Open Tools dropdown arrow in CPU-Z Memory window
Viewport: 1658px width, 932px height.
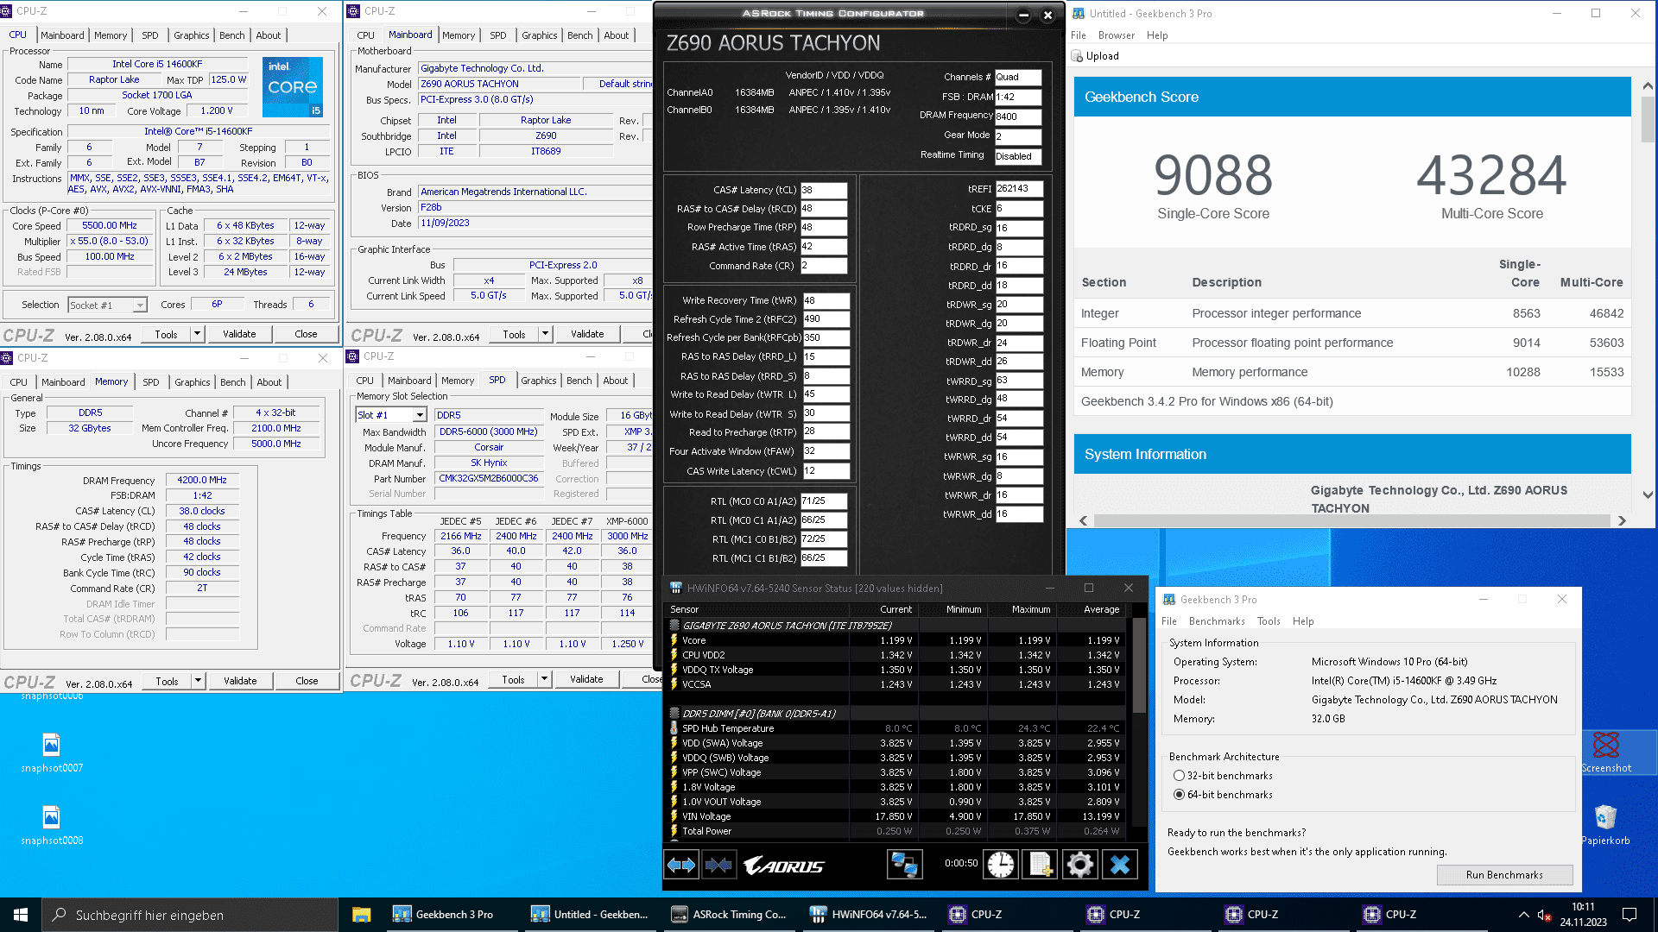click(x=198, y=681)
